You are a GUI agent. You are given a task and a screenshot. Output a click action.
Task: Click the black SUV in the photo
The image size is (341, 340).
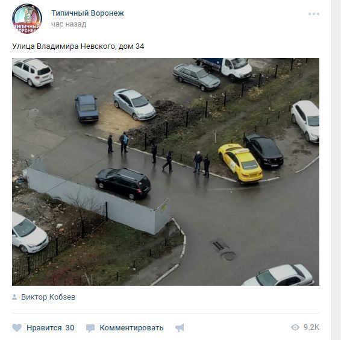point(123,183)
